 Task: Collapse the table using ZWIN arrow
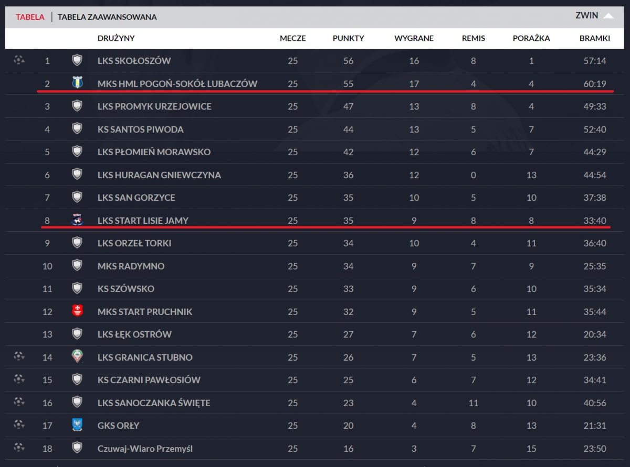pyautogui.click(x=608, y=16)
